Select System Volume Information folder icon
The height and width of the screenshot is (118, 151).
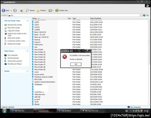pyautogui.click(x=33, y=82)
